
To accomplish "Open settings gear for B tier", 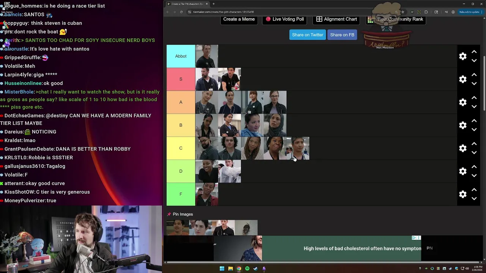I will [462, 125].
